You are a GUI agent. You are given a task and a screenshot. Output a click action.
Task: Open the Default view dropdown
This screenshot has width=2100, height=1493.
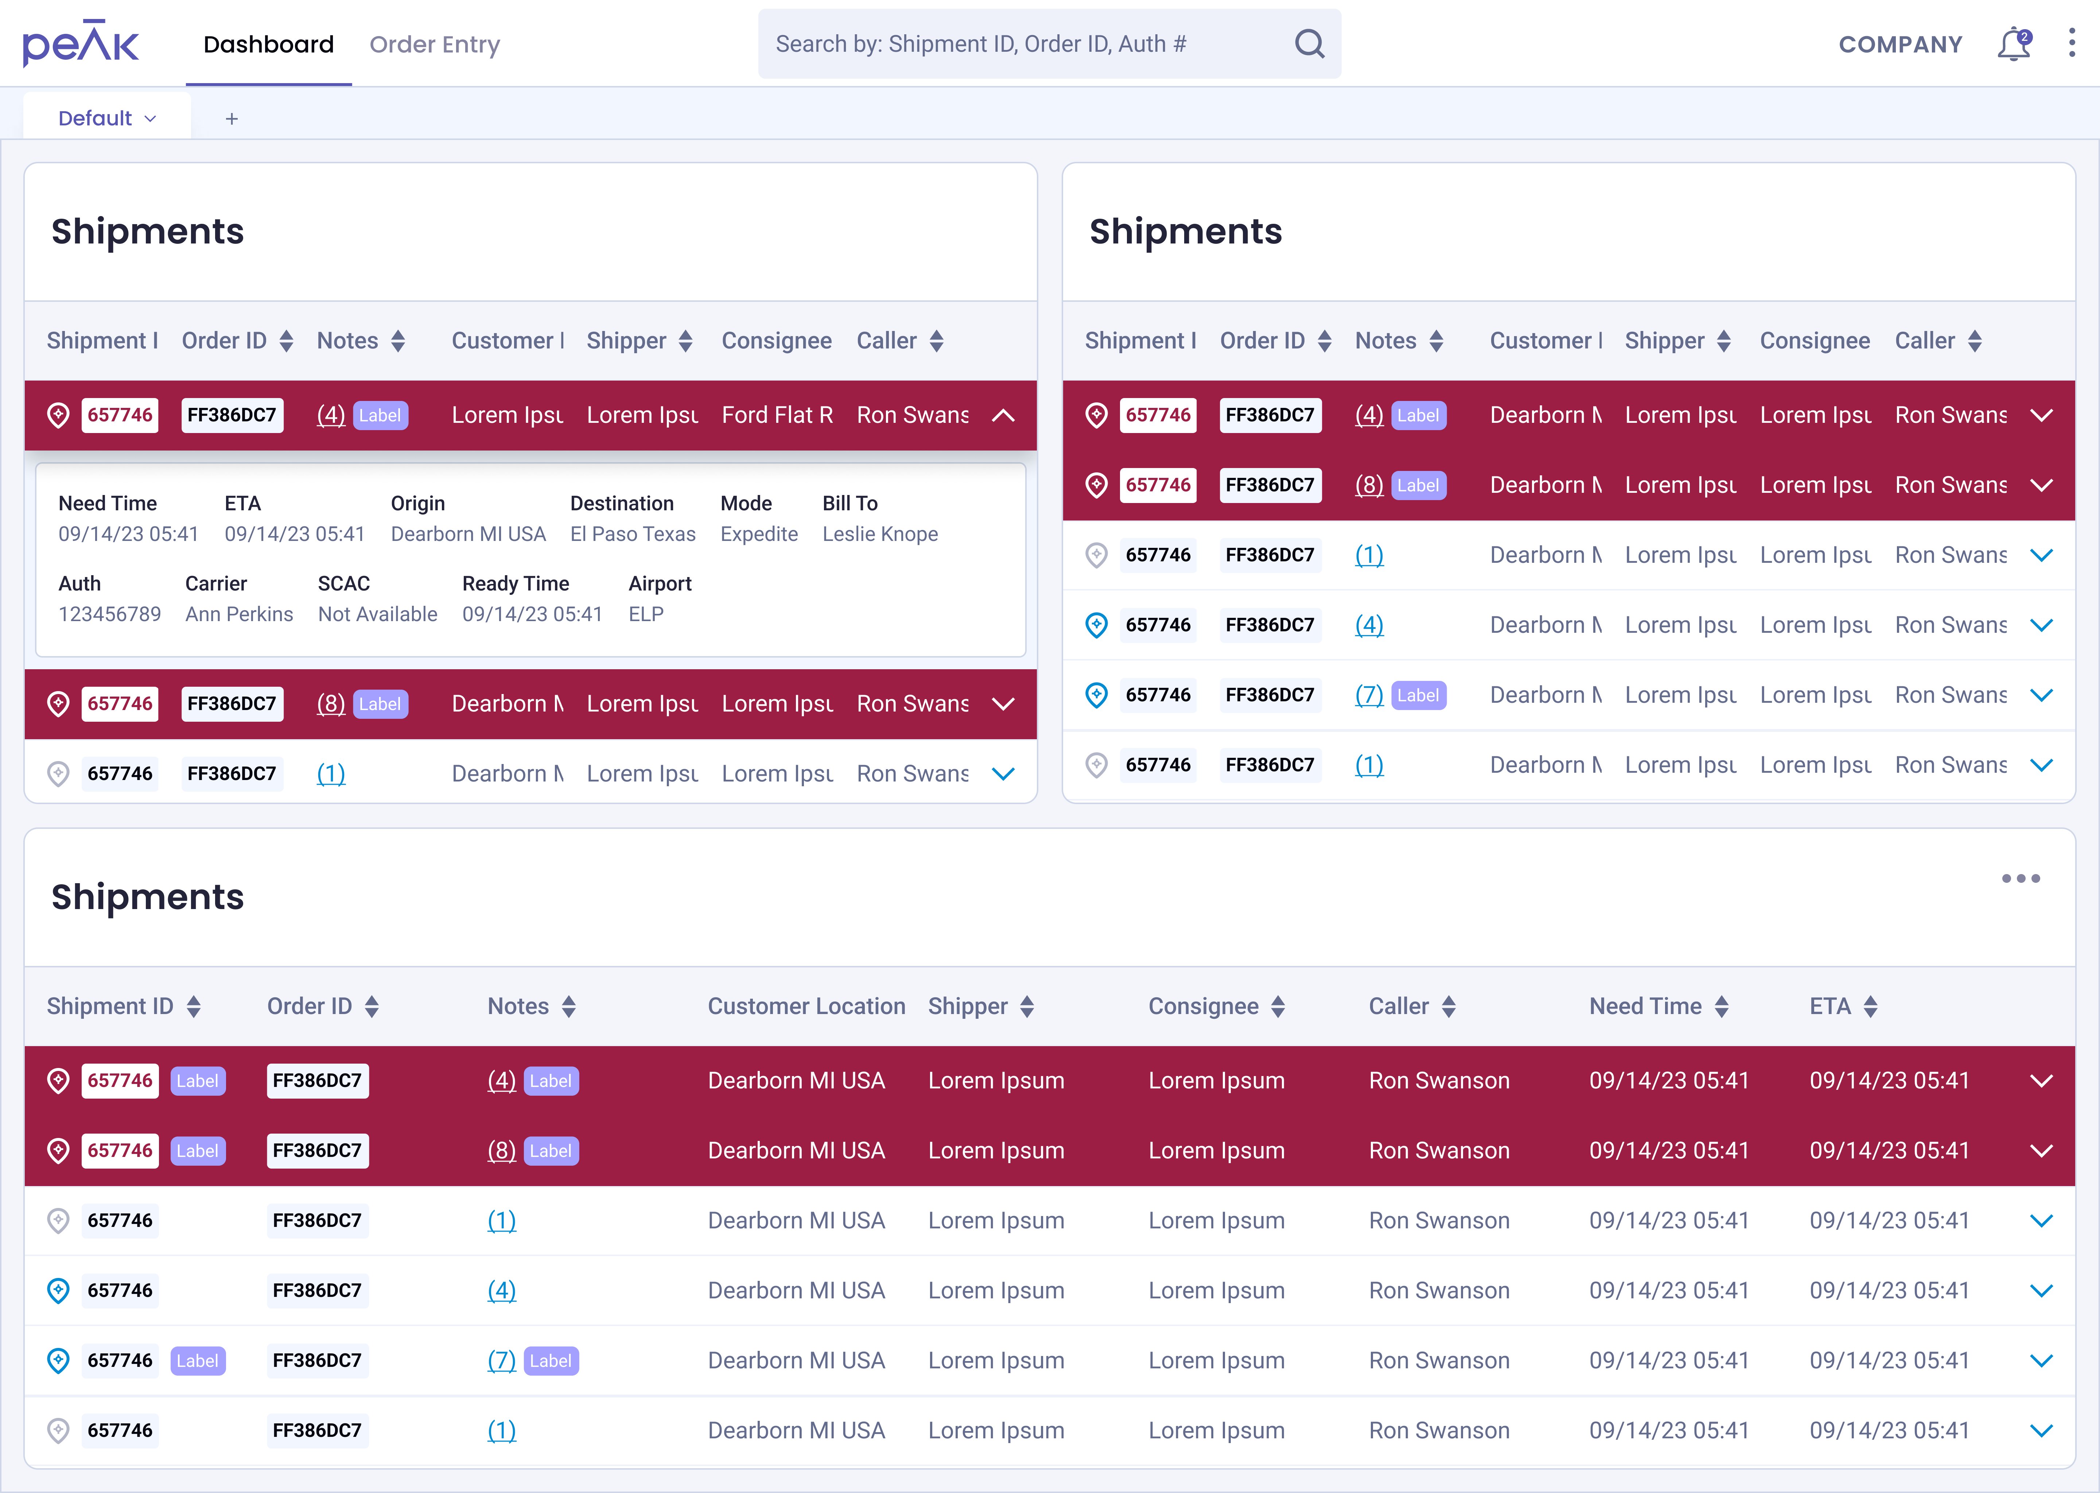(x=107, y=118)
